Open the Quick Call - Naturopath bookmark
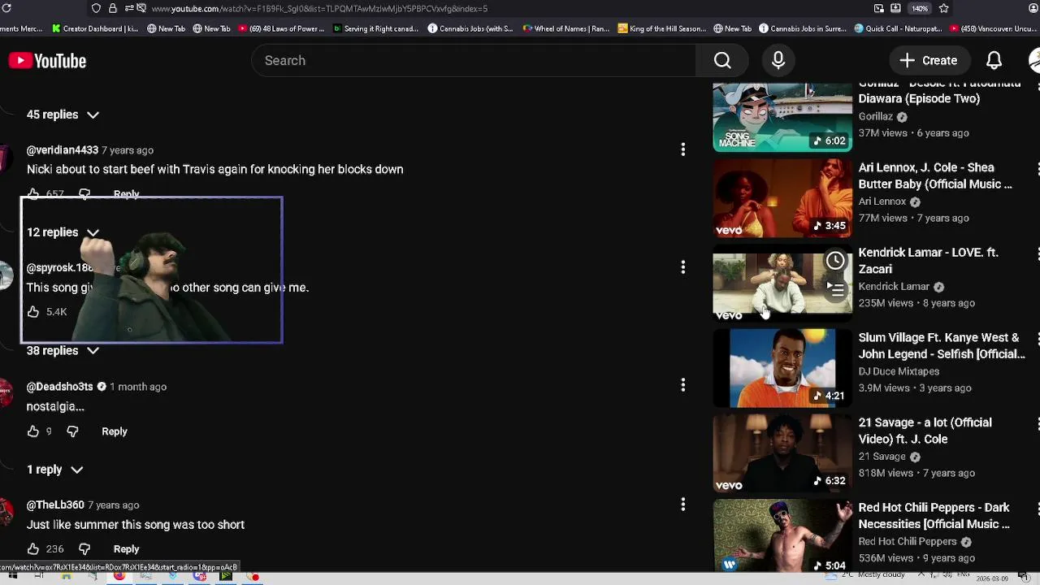The image size is (1040, 585). click(898, 28)
